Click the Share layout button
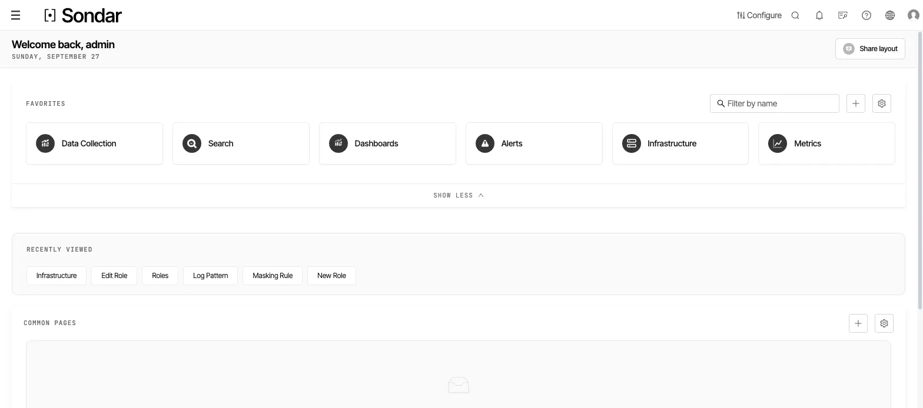Viewport: 923px width, 408px height. pyautogui.click(x=870, y=49)
